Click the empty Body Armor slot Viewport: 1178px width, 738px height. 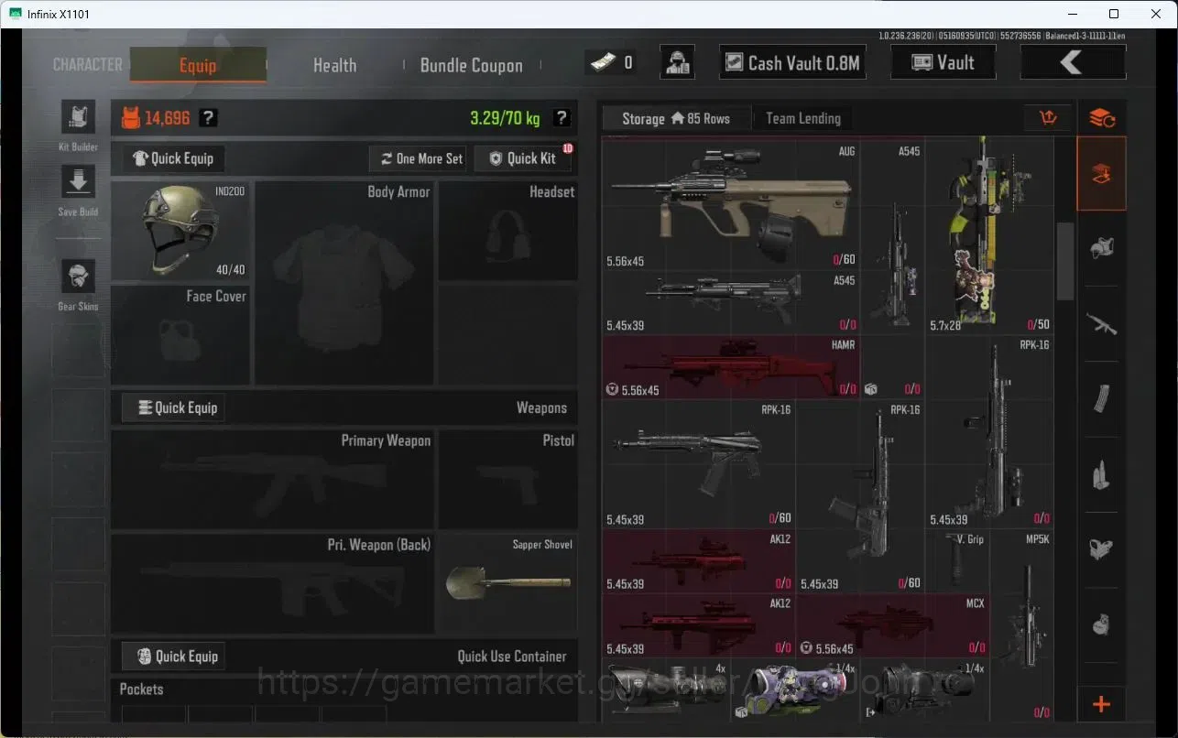[x=344, y=283]
